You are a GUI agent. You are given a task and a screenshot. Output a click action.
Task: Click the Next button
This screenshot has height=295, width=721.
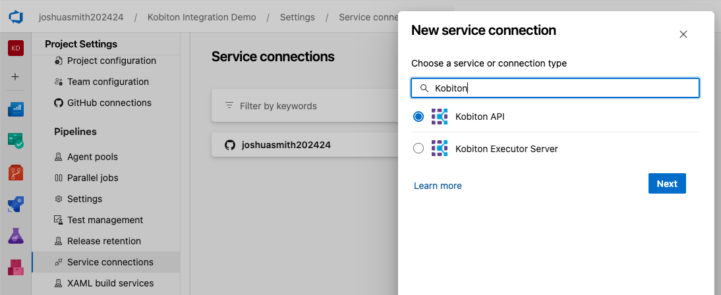(667, 184)
